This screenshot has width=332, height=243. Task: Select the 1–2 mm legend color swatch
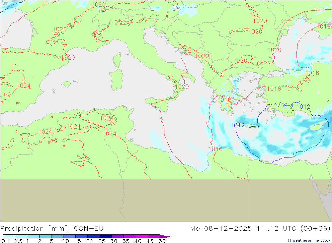[33, 236]
